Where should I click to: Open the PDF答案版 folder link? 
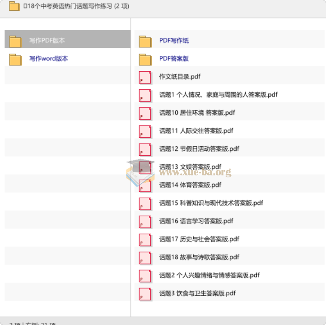(174, 59)
